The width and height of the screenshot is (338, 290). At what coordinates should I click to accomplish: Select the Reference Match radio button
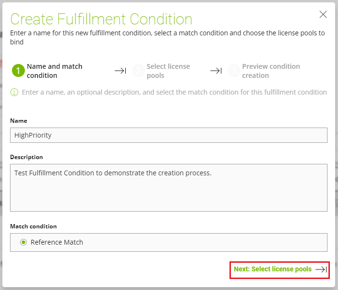[x=23, y=242]
